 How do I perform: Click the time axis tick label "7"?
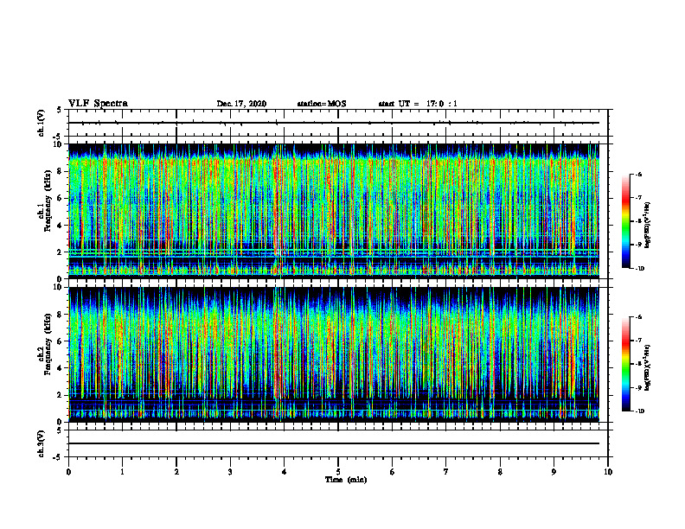click(x=446, y=472)
